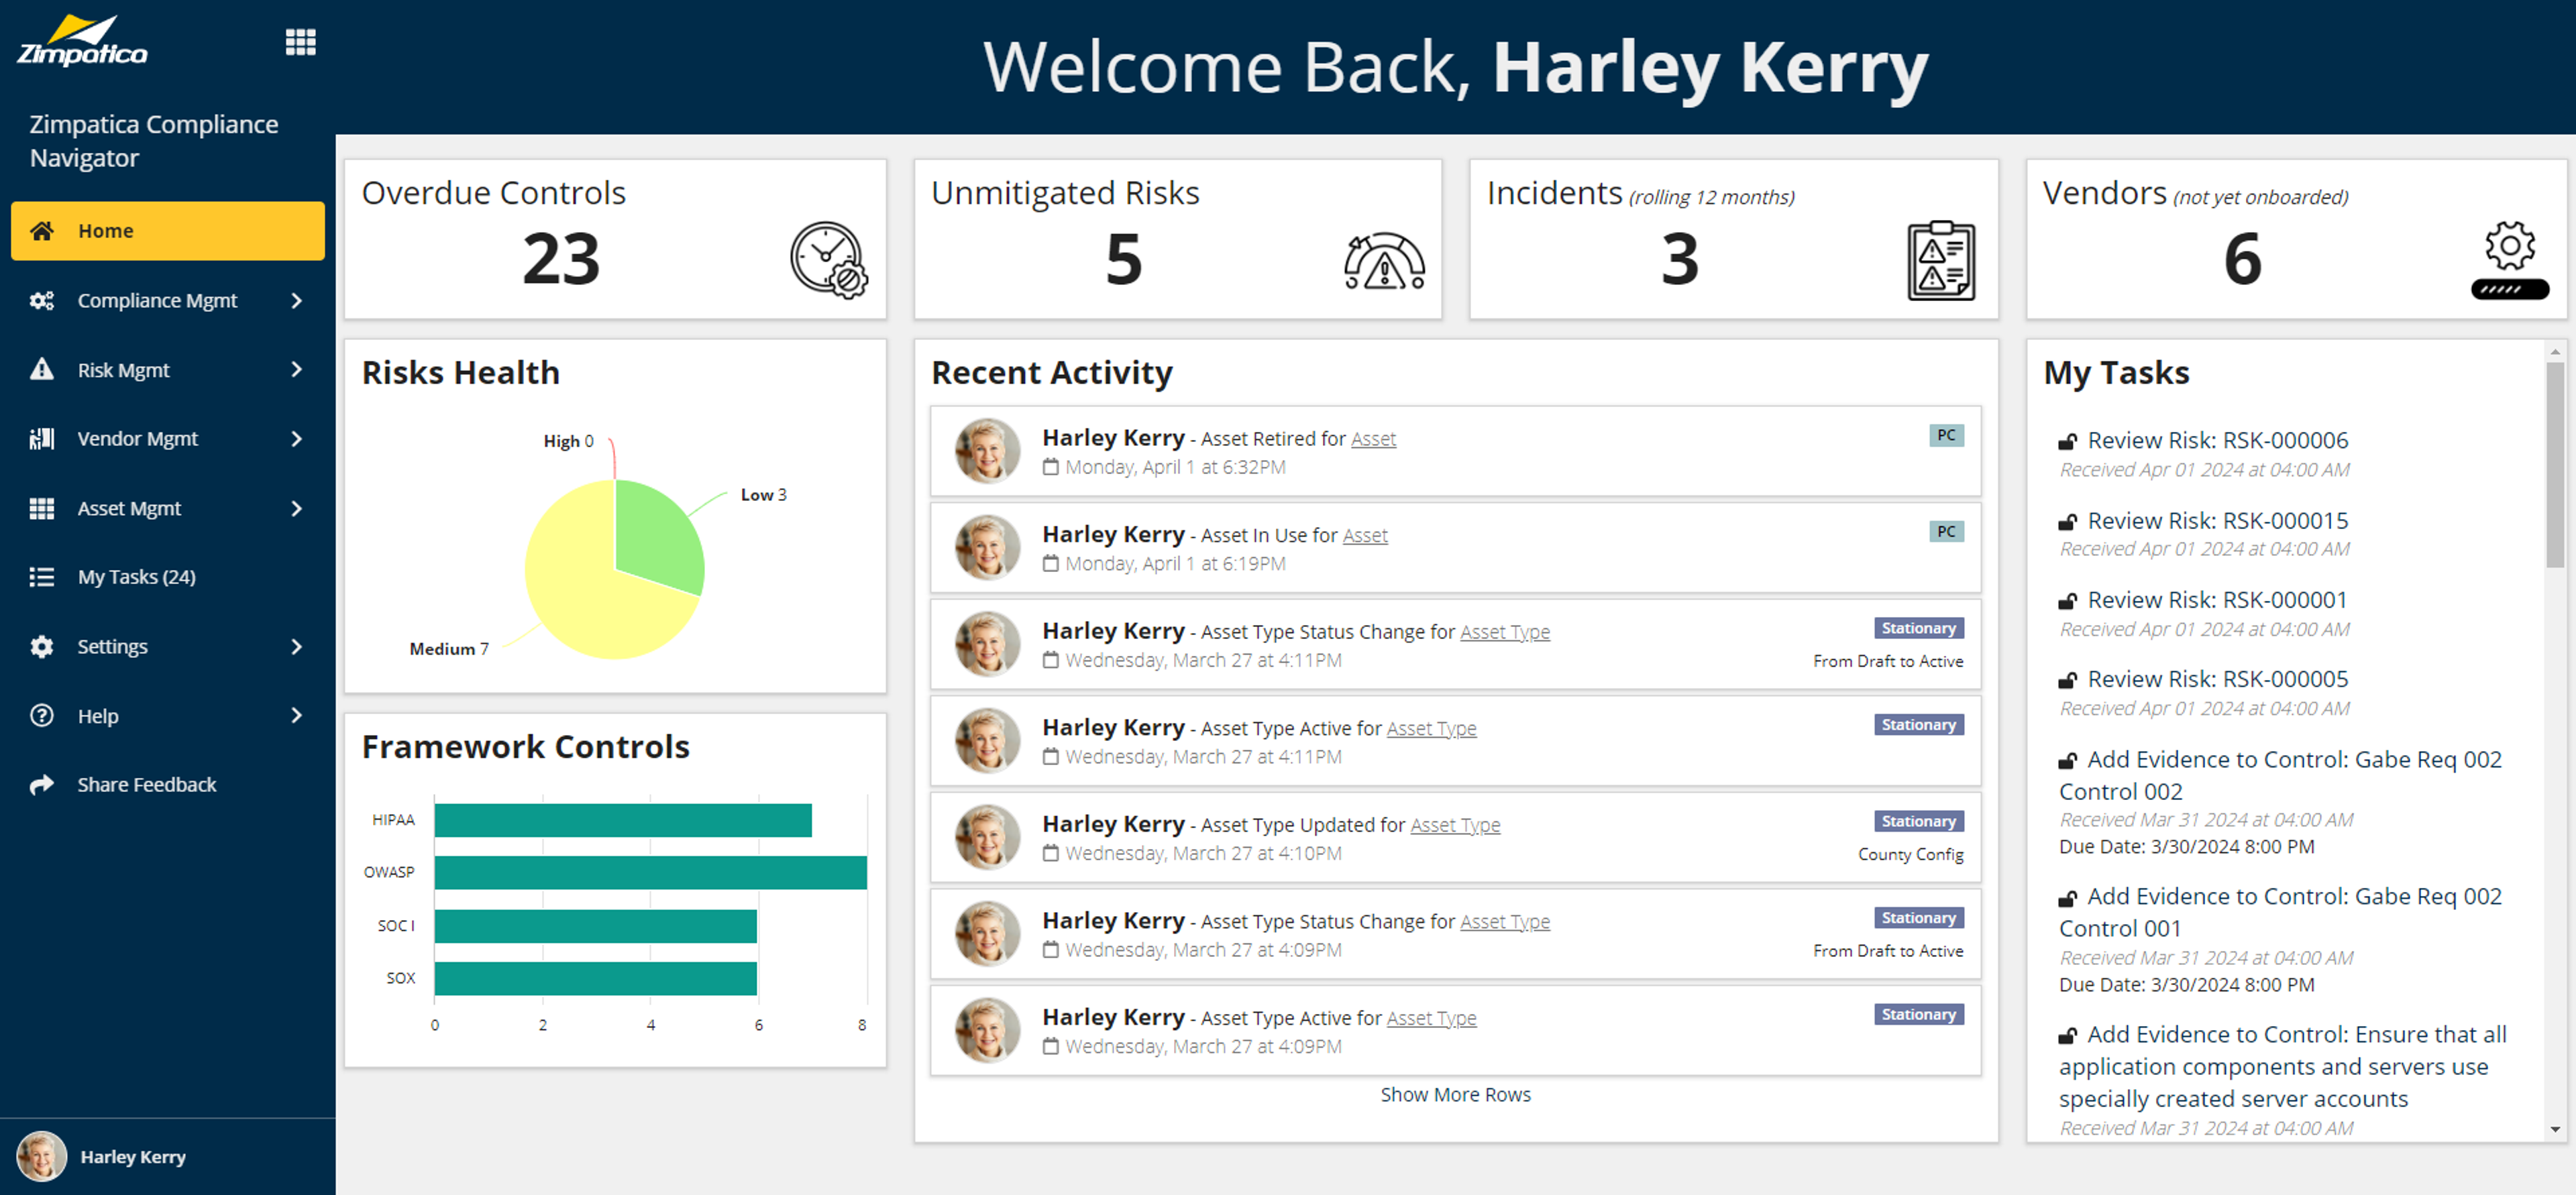This screenshot has width=2576, height=1195.
Task: Expand the Vendor Mgmt chevron
Action: [x=296, y=439]
